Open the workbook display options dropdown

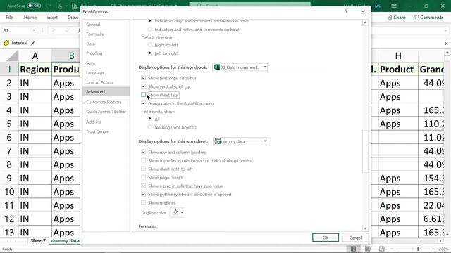click(240, 67)
